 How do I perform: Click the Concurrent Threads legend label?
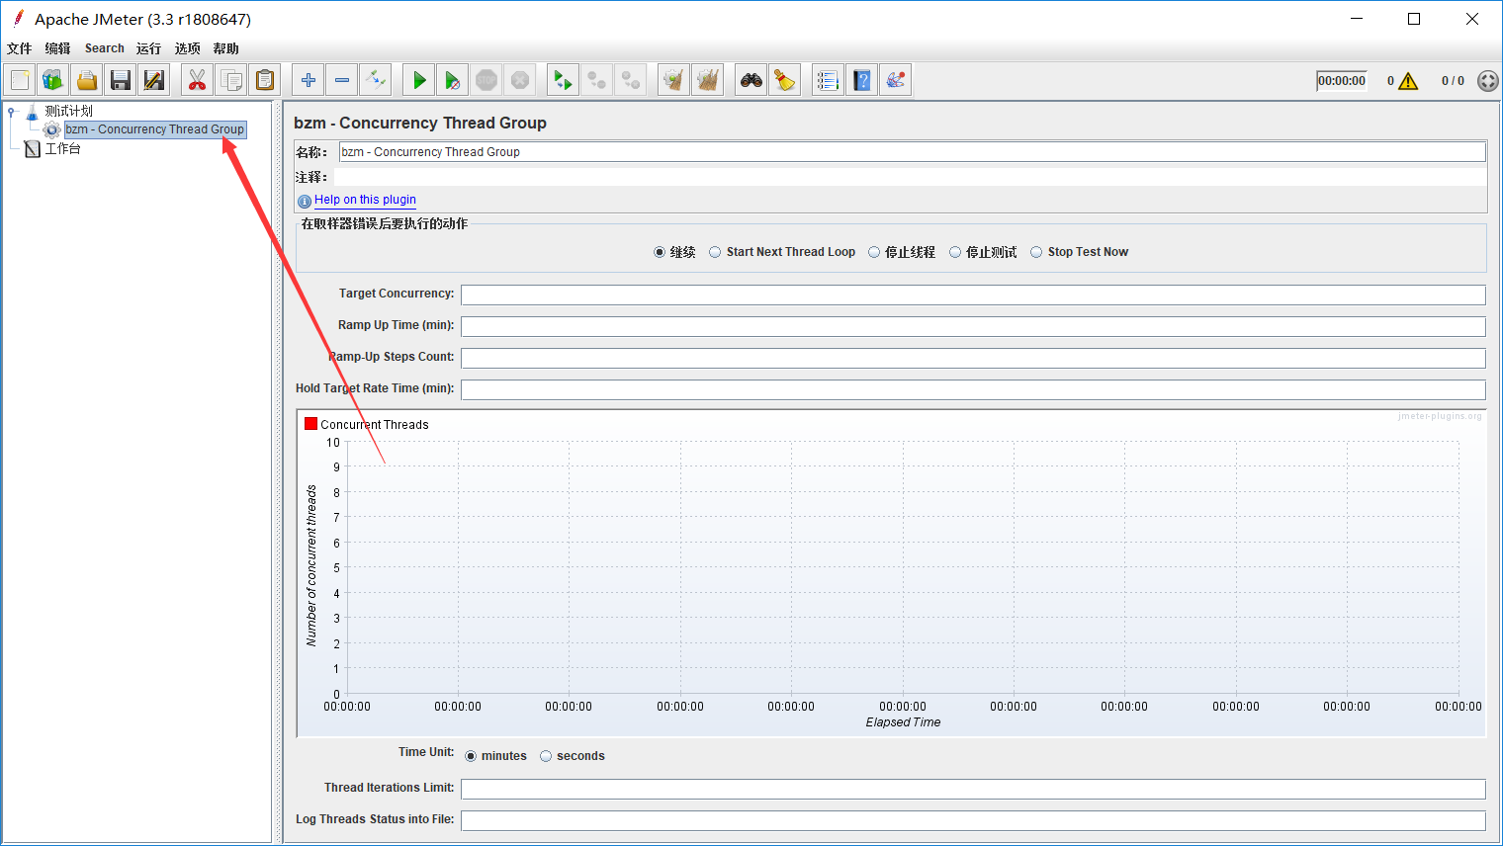375,425
